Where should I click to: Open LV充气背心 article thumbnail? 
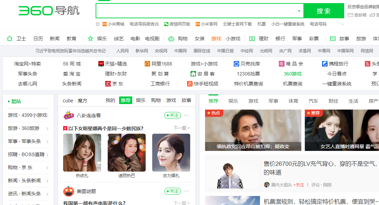(x=233, y=173)
